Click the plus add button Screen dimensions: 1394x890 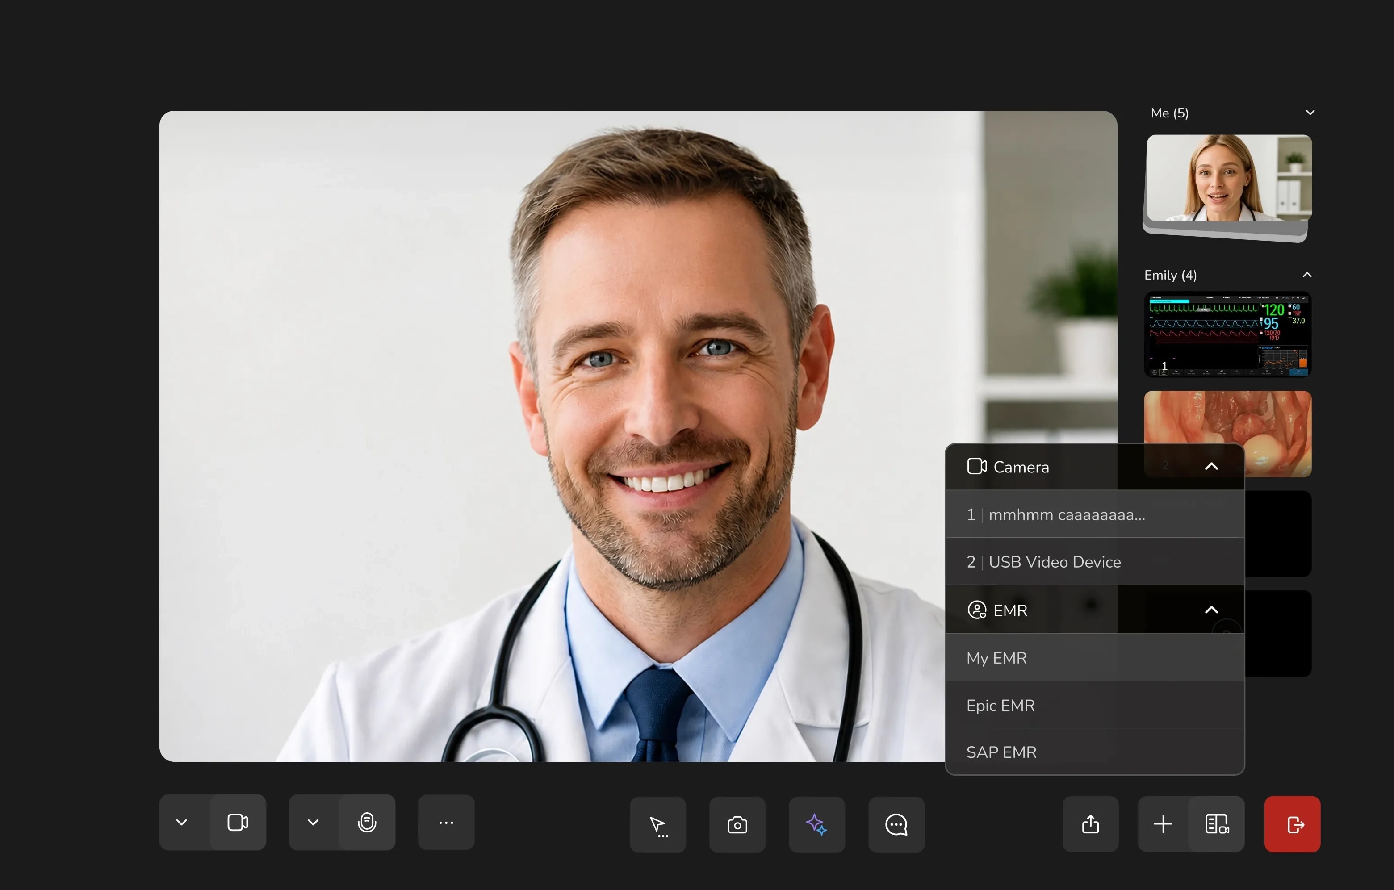[1163, 824]
